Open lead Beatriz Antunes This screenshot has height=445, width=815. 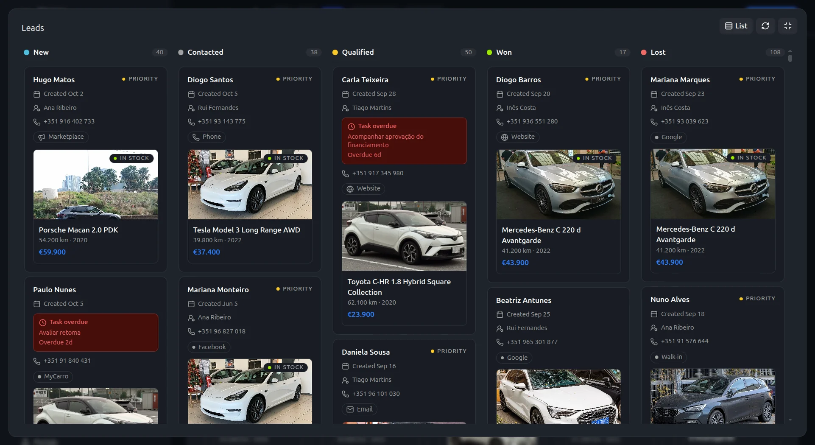coord(524,300)
